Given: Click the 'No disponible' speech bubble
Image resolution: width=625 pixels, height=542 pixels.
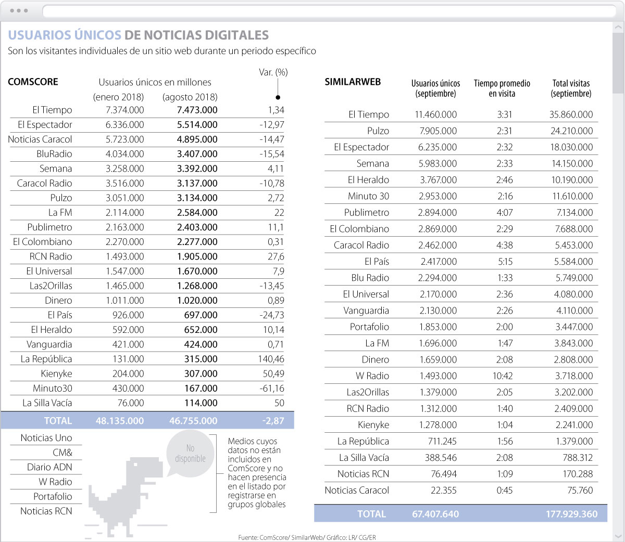Looking at the screenshot, I should 190,453.
